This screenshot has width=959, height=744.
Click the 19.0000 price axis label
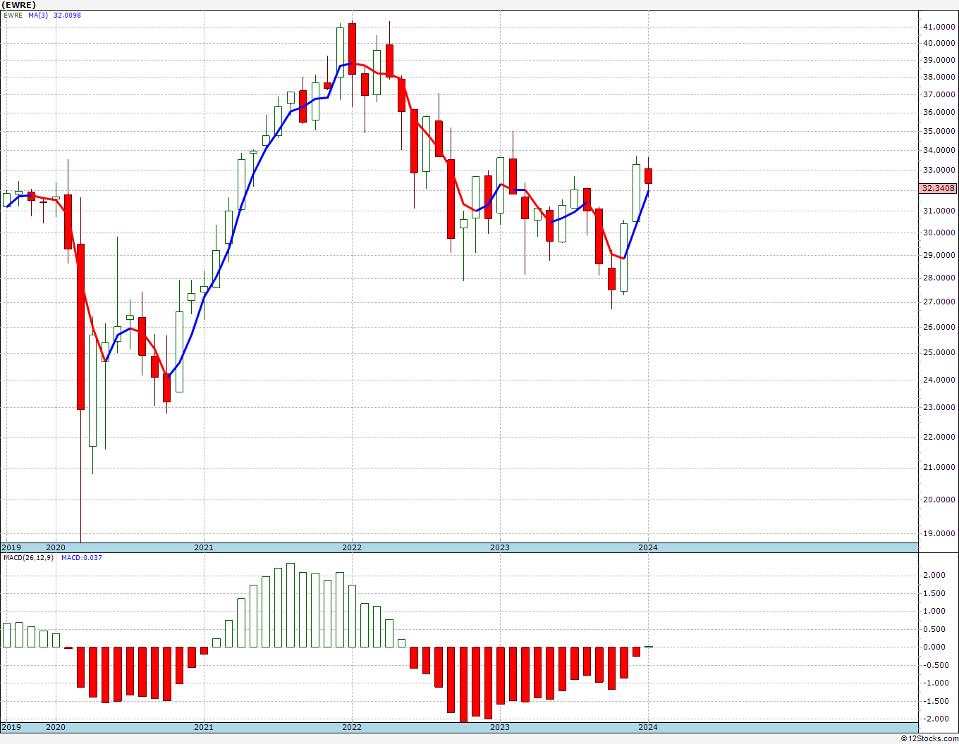tap(941, 533)
